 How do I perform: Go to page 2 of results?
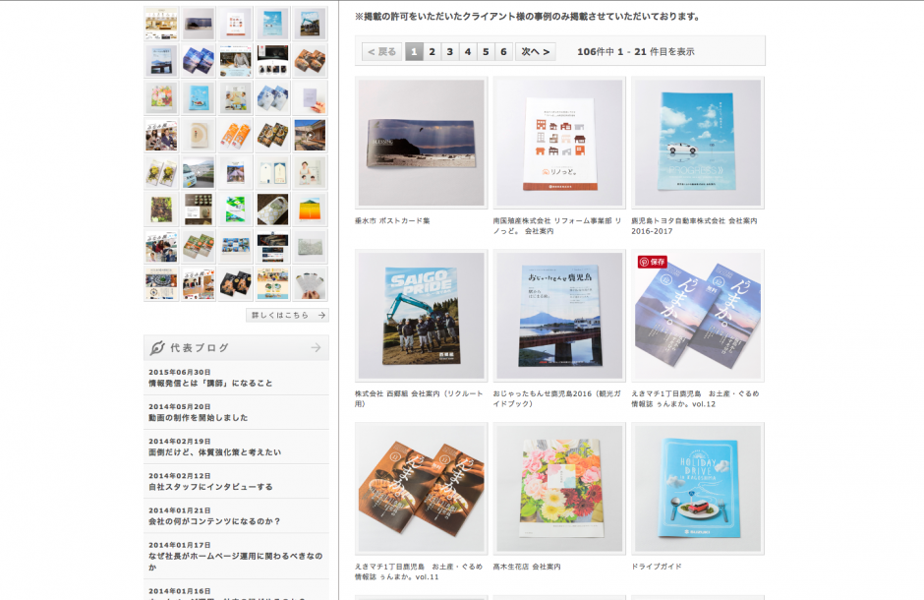pyautogui.click(x=433, y=51)
